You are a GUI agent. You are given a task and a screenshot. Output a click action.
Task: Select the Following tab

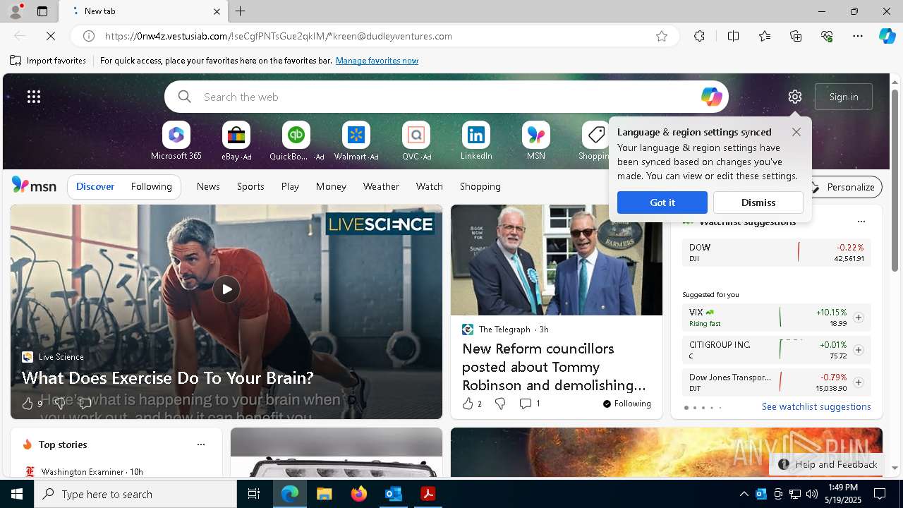[151, 186]
